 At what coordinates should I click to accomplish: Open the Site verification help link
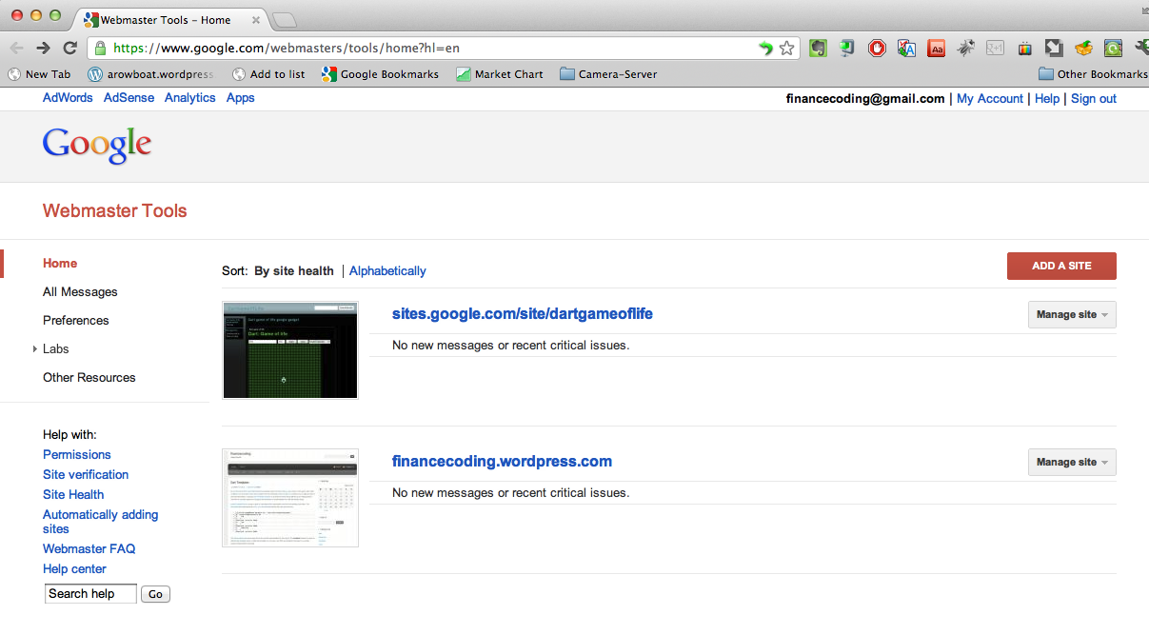coord(86,475)
